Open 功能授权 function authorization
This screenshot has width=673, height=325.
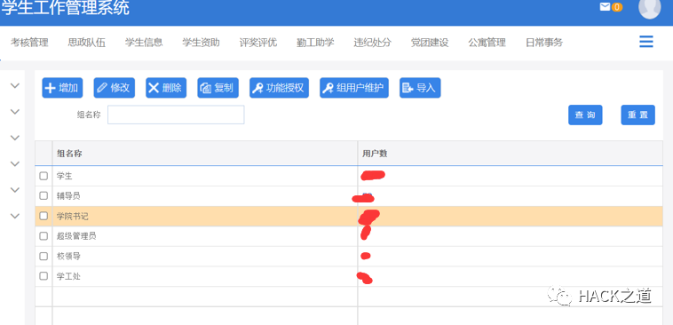coord(279,88)
